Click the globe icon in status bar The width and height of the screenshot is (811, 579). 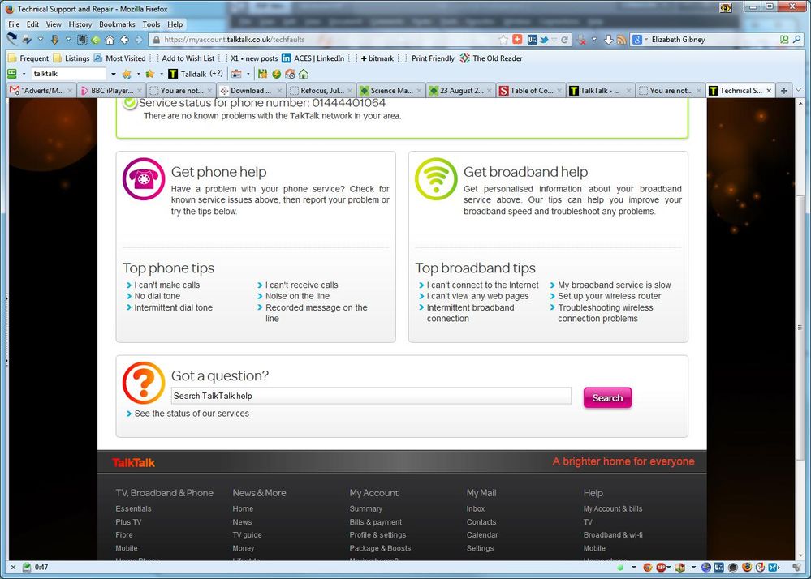pos(706,567)
